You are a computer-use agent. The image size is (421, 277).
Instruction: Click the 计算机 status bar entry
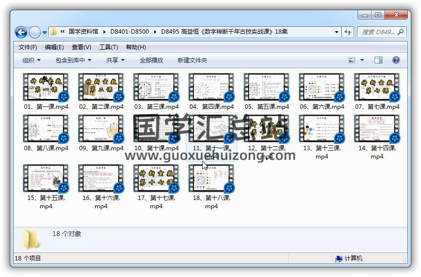click(349, 258)
